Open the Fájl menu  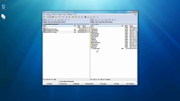[x=44, y=15]
